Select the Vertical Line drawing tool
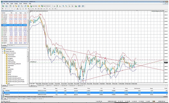Viewport: 169px width, 103px height. click(x=9, y=9)
